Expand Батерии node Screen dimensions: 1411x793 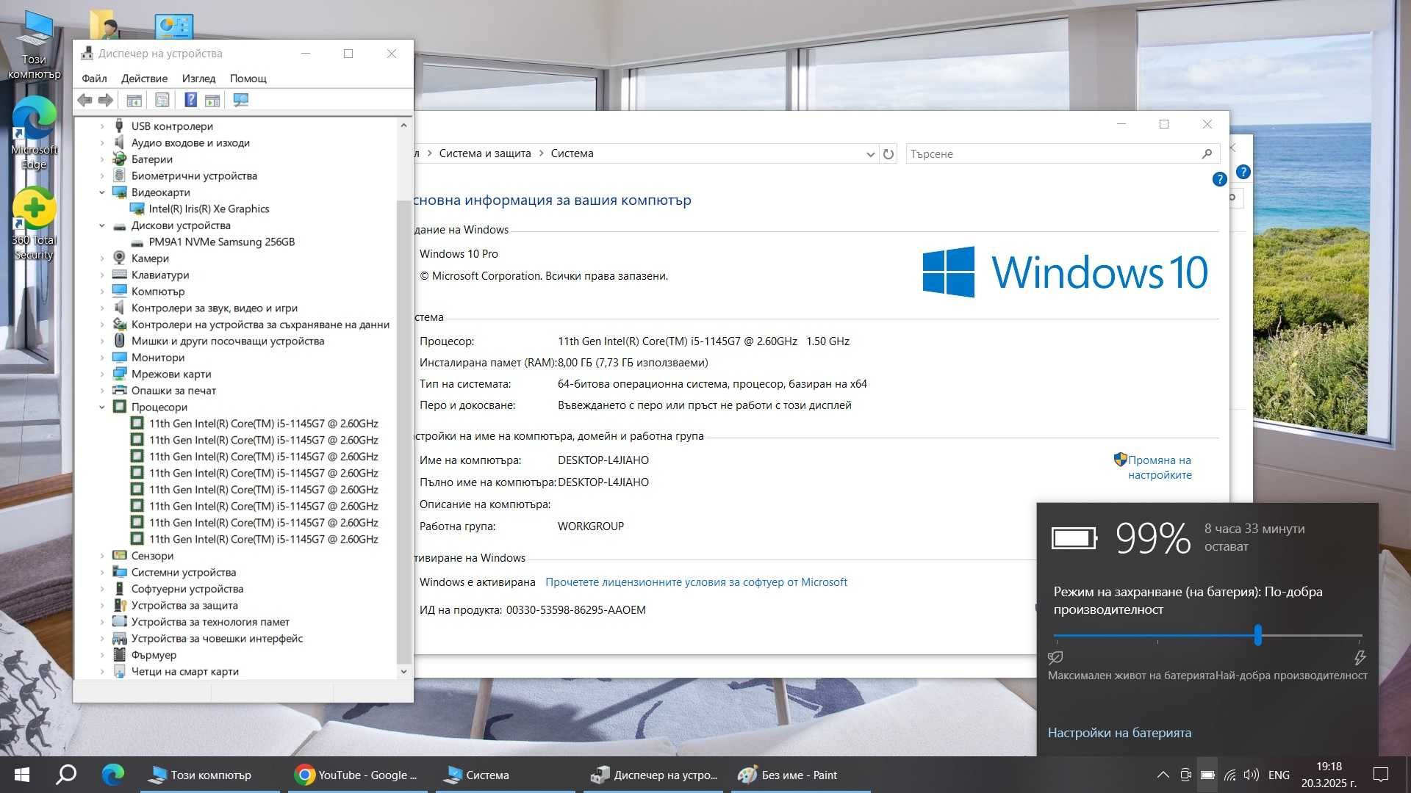pyautogui.click(x=102, y=159)
